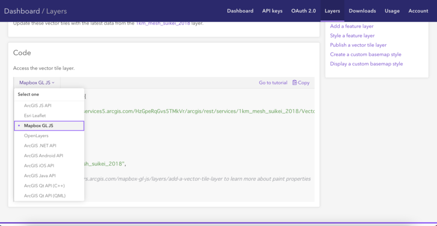The width and height of the screenshot is (437, 226).
Task: Open the Mapbox GL JS language dropdown
Action: tap(37, 82)
